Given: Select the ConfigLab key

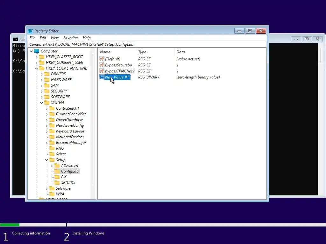Looking at the screenshot, I should (x=70, y=171).
